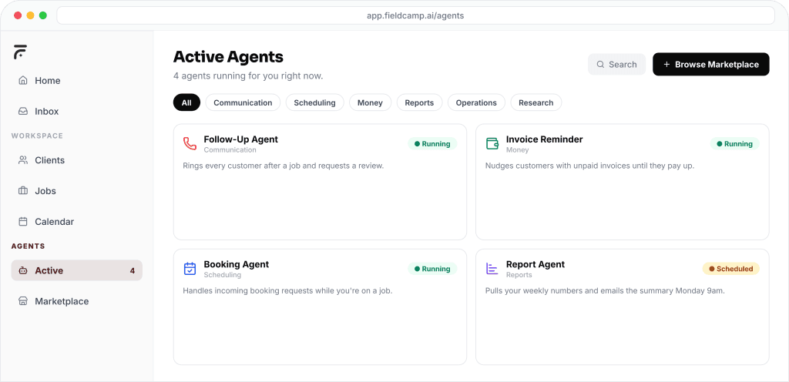The height and width of the screenshot is (382, 789).
Task: Click the Invoice Reminder wallet icon
Action: (492, 144)
